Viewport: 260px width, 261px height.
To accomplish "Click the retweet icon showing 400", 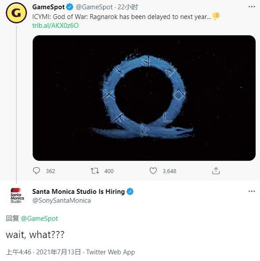I will [x=95, y=171].
